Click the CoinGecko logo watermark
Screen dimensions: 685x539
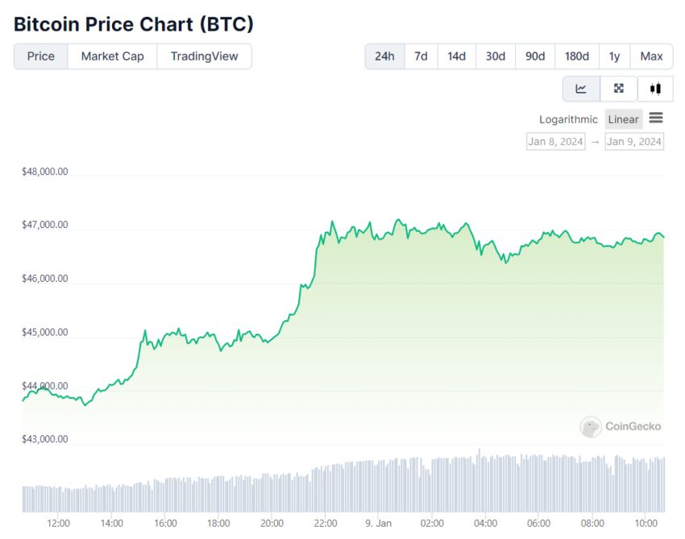(x=621, y=426)
